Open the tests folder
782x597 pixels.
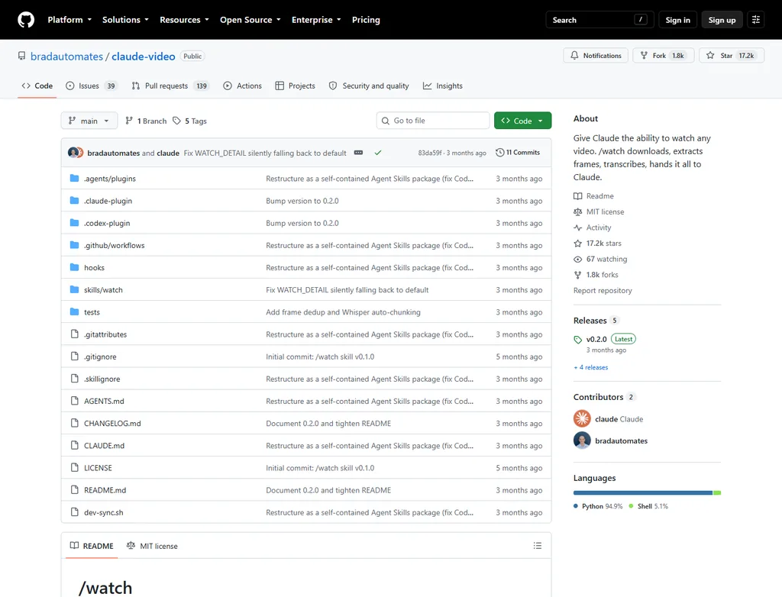pyautogui.click(x=92, y=312)
